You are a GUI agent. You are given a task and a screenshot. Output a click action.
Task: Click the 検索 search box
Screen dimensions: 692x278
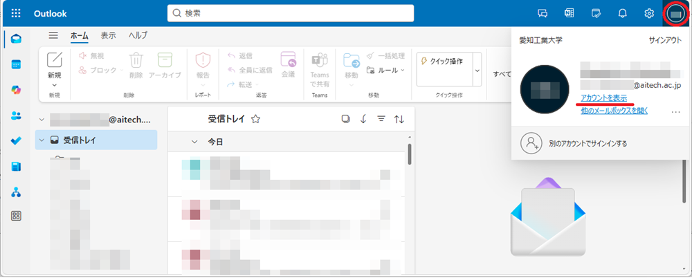[291, 13]
